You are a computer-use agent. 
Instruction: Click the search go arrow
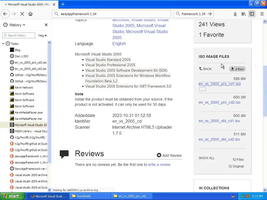tap(210, 14)
